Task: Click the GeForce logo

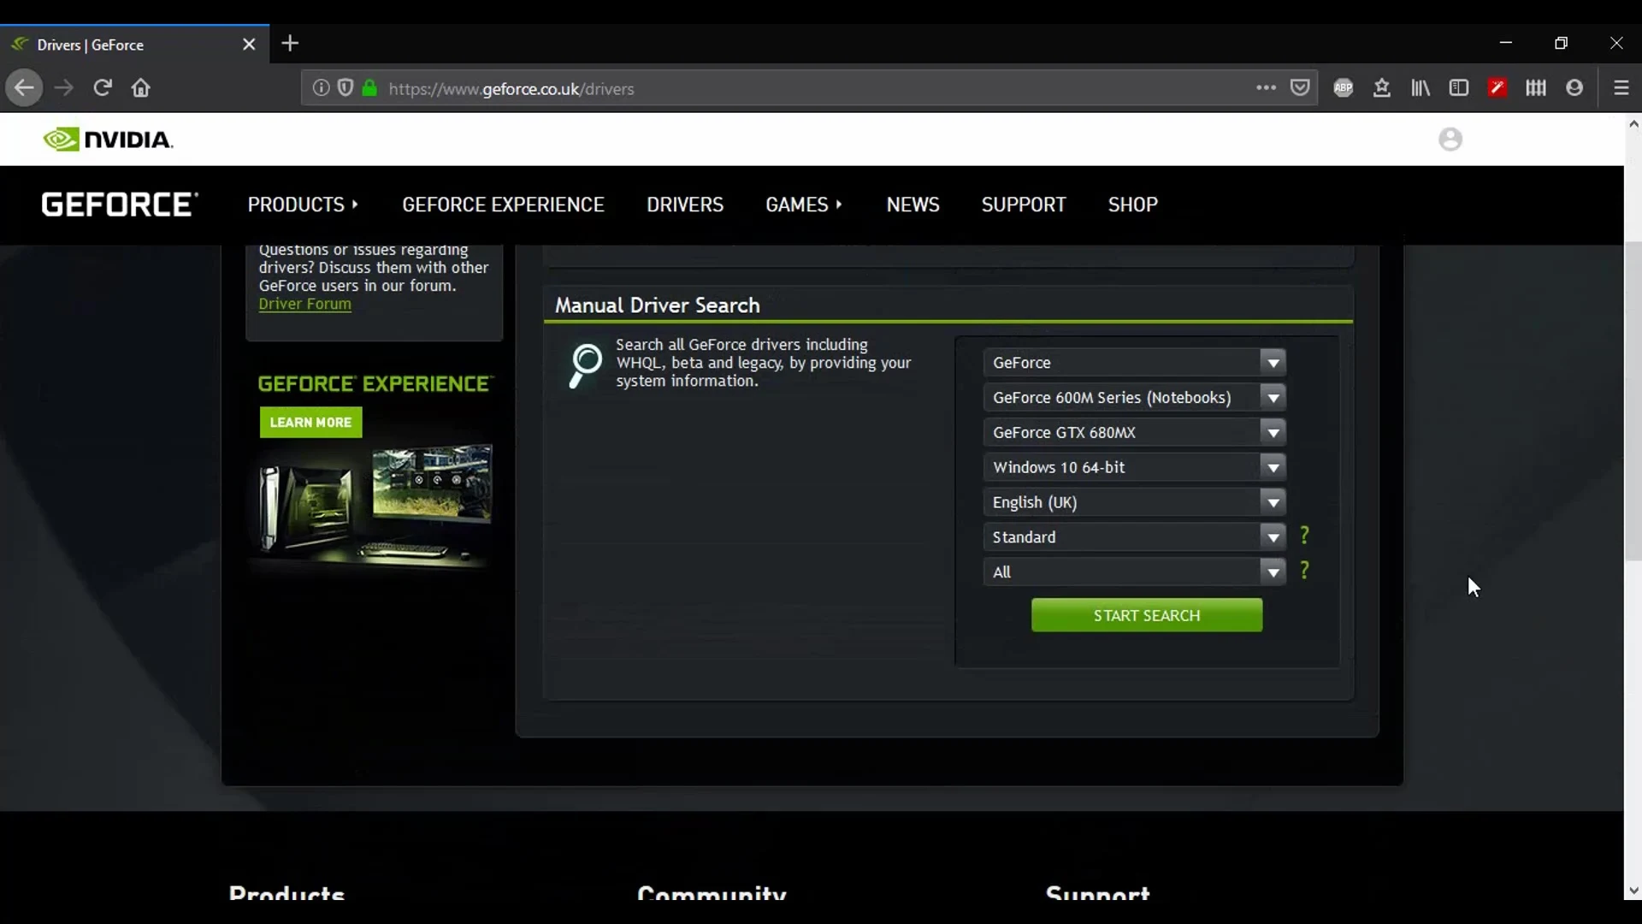Action: (120, 204)
